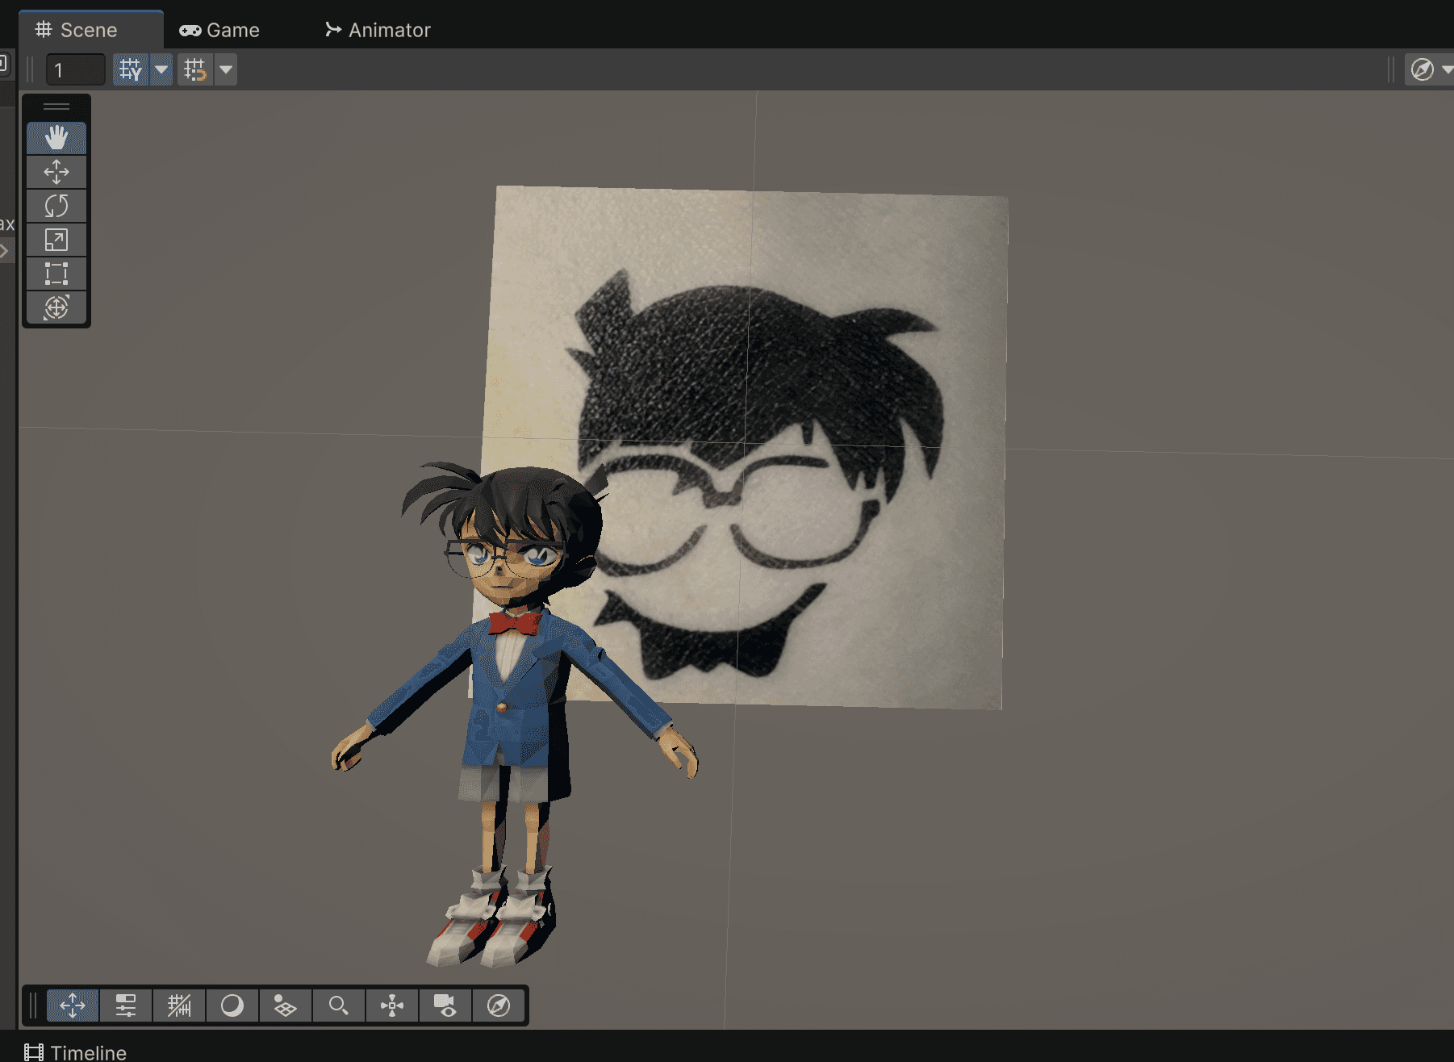Viewport: 1454px width, 1062px height.
Task: Open the sliders settings icon in bottom bar
Action: [126, 1006]
